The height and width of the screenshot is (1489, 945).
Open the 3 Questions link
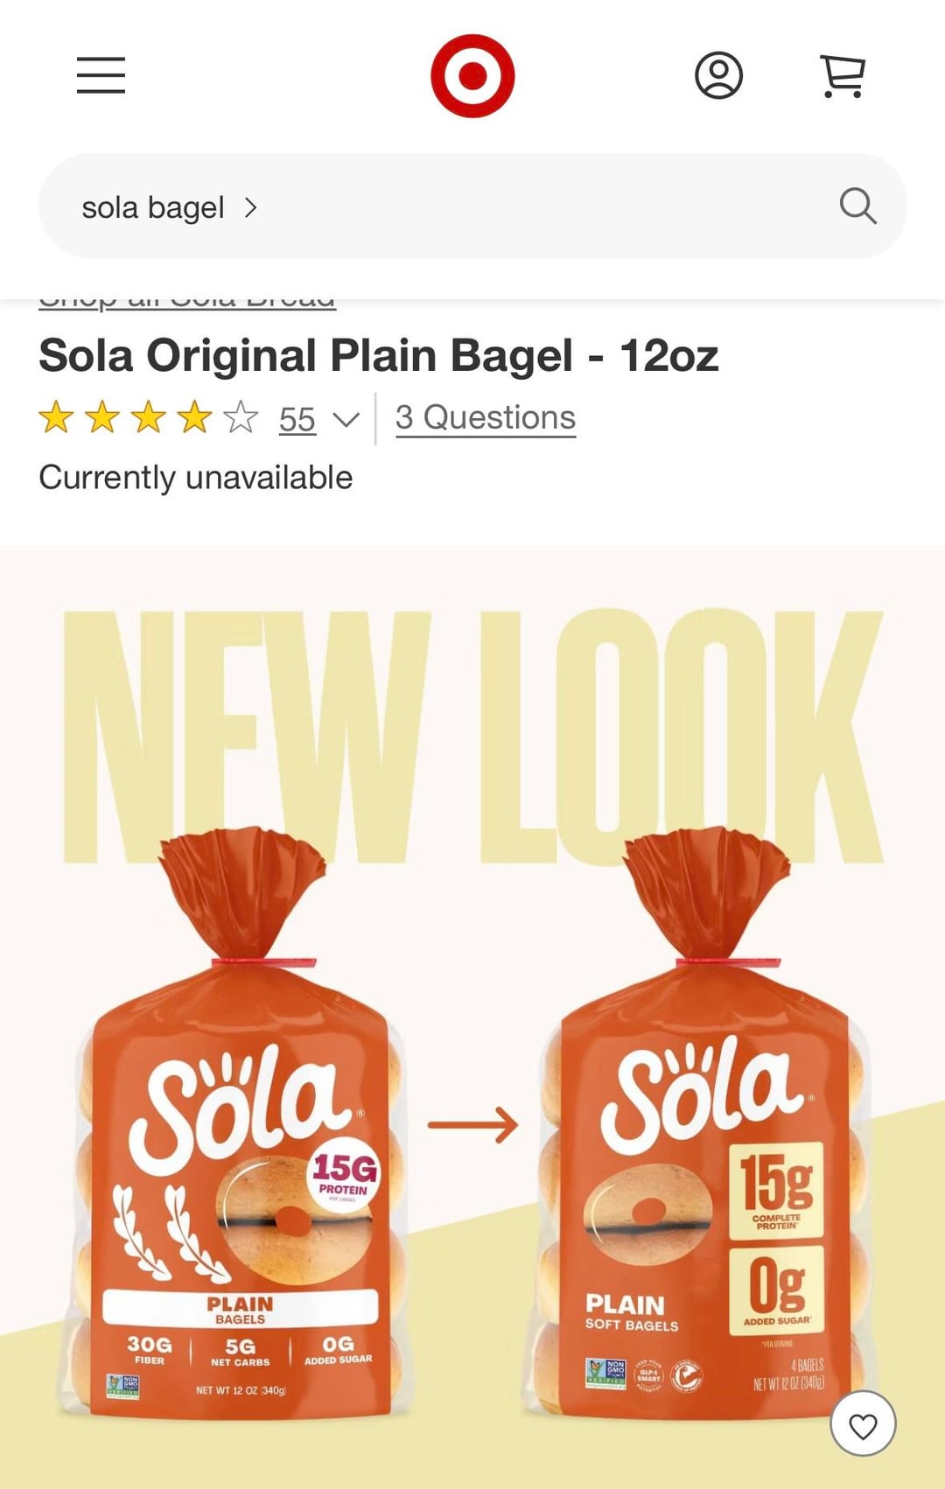[486, 418]
